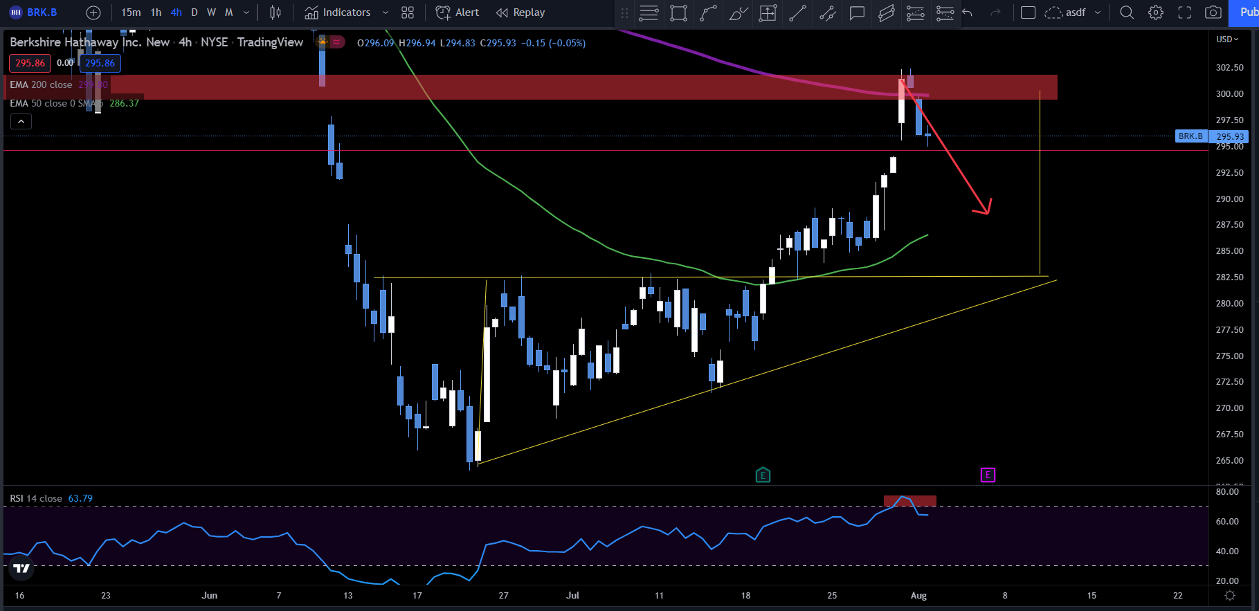This screenshot has height=611, width=1259.
Task: Select the horizontal lines drawing tool
Action: [x=649, y=13]
